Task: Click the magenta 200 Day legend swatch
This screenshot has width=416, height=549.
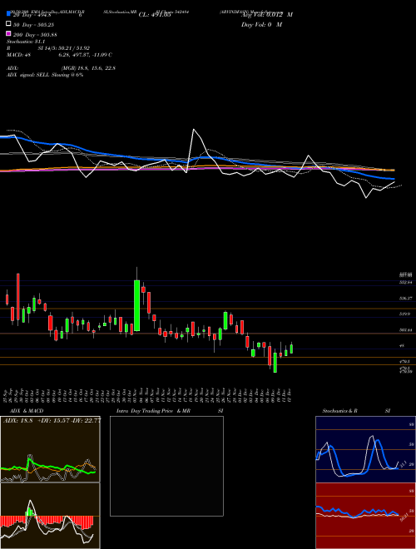Action: point(9,34)
